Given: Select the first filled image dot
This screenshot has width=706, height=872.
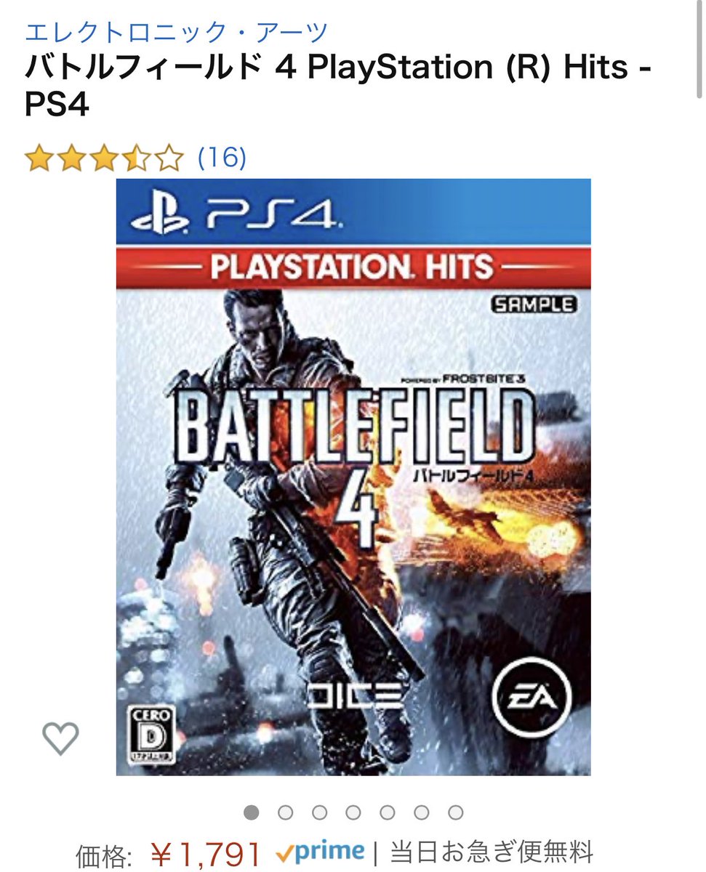Looking at the screenshot, I should click(x=251, y=812).
